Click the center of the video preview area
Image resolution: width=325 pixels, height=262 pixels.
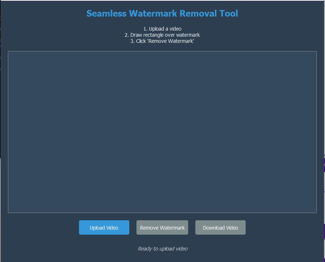pyautogui.click(x=162, y=132)
